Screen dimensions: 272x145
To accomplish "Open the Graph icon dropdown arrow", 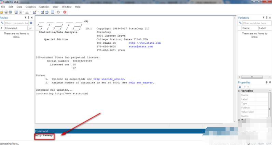I will pos(30,12).
